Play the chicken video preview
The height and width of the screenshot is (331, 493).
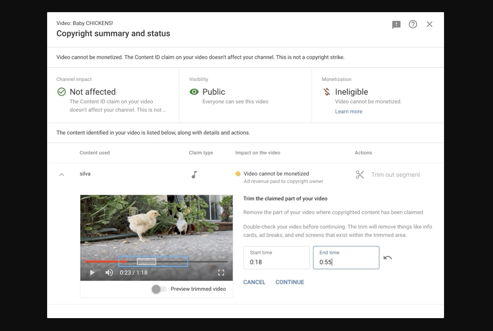point(92,272)
